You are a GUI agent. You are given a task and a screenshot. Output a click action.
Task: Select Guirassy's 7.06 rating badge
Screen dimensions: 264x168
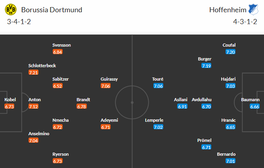coord(106,86)
